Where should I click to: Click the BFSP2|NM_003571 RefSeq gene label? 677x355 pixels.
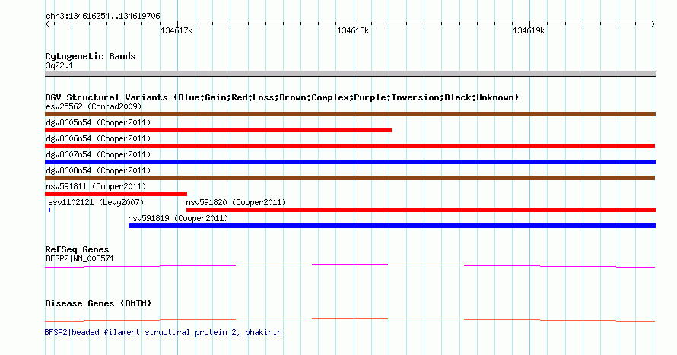[x=80, y=258]
